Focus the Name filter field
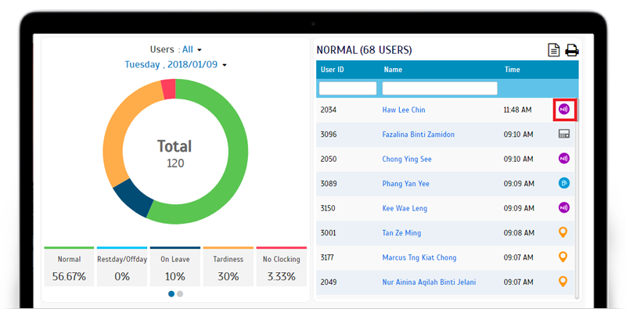The height and width of the screenshot is (309, 626). [x=440, y=88]
